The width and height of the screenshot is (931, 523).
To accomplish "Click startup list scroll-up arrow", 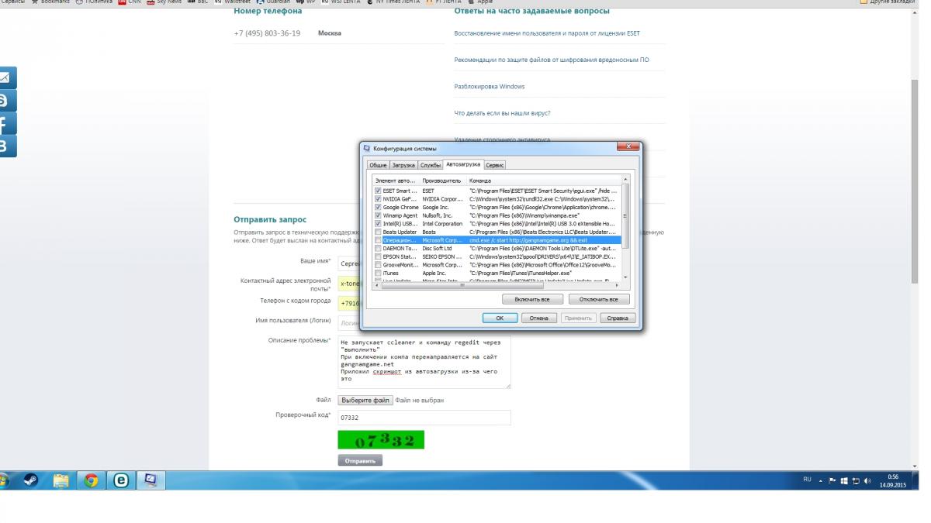I will pos(626,181).
